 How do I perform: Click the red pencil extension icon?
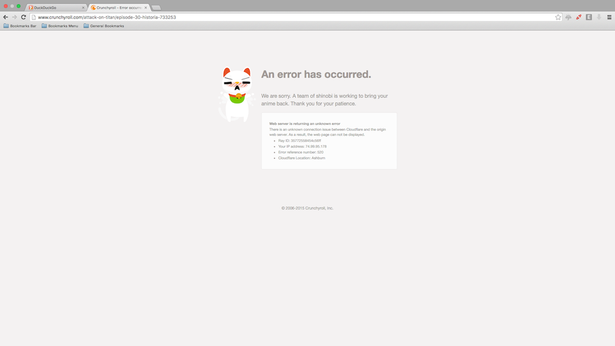tap(578, 17)
